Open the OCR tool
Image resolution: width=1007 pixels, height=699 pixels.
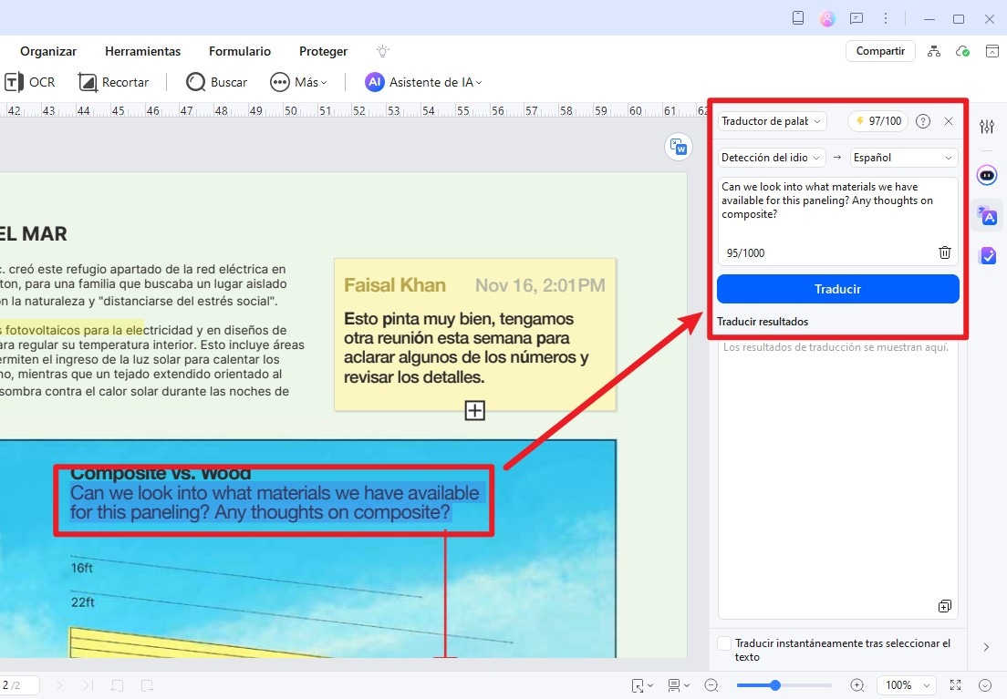point(29,82)
